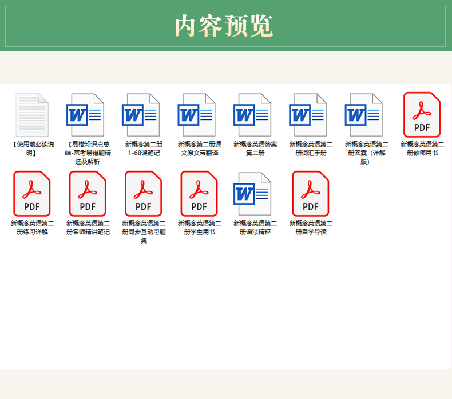The height and width of the screenshot is (399, 452).
Task: Click the label 易错知识点总结-常考易错题精选及解析
Action: point(88,153)
